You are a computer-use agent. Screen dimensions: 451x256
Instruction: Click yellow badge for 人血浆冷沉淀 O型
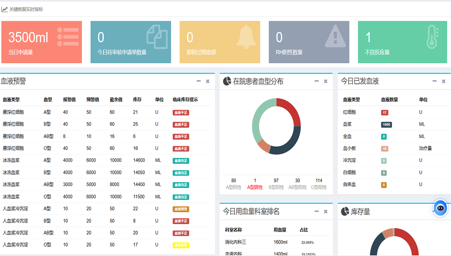point(181,245)
